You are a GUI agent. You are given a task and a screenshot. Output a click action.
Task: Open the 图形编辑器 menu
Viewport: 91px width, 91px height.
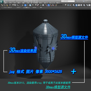(x=36, y=3)
